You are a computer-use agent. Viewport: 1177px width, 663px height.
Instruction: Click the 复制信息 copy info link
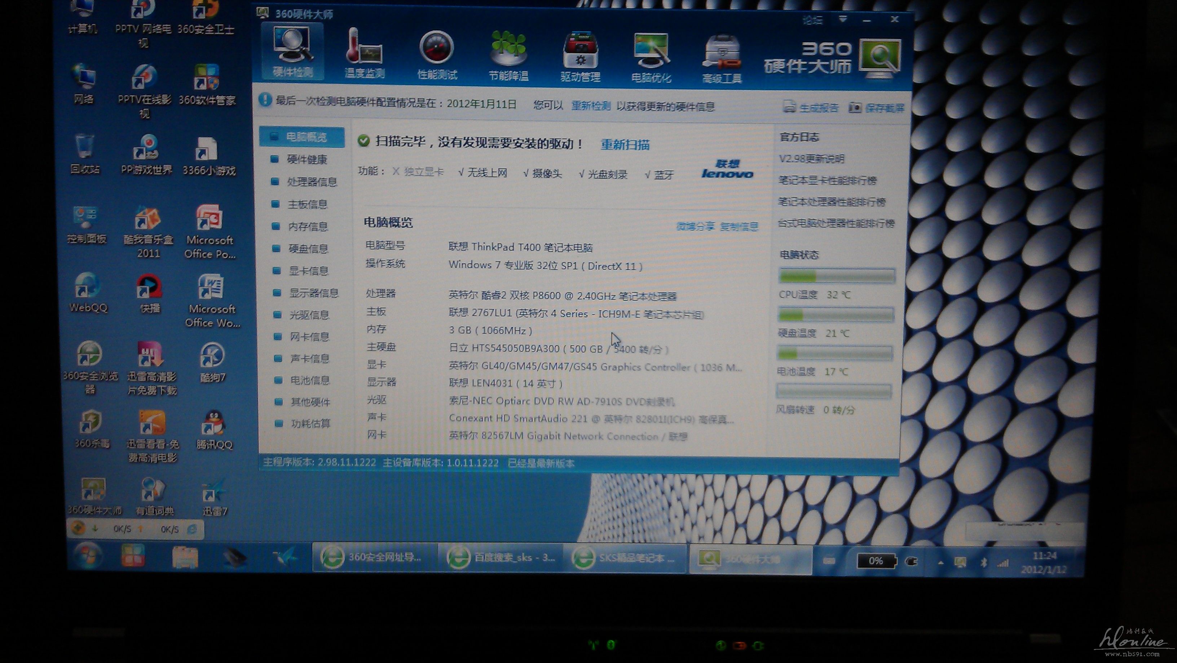point(739,227)
